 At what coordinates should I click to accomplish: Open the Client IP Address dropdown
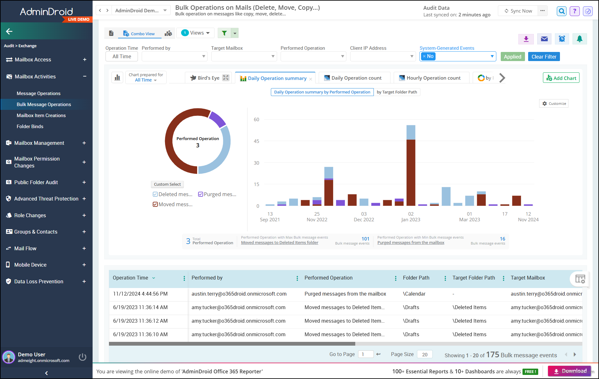383,56
